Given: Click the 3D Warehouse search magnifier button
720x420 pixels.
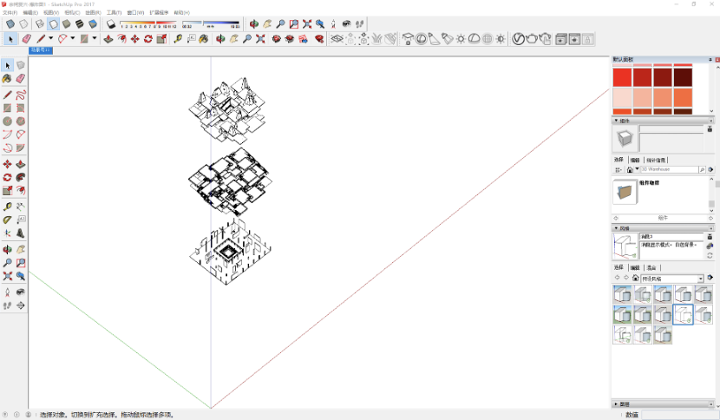Looking at the screenshot, I should pyautogui.click(x=702, y=169).
